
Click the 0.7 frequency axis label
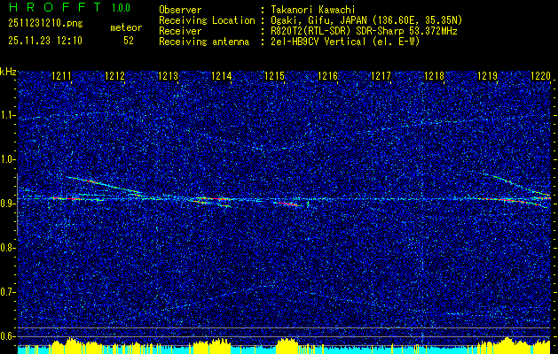point(8,292)
